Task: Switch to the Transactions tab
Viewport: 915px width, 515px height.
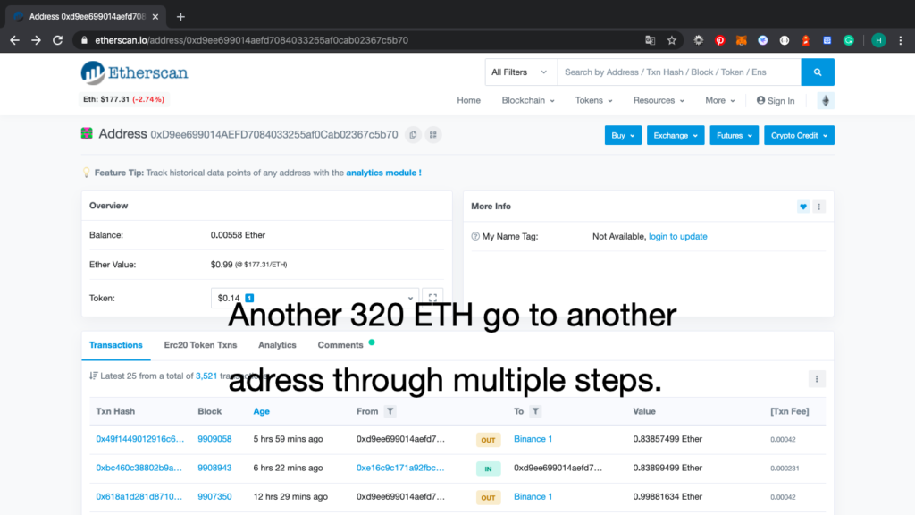Action: pos(115,345)
